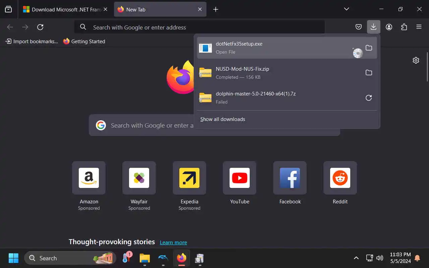Click the Learn more link for stories
Viewport: 429px width, 268px height.
tap(173, 243)
